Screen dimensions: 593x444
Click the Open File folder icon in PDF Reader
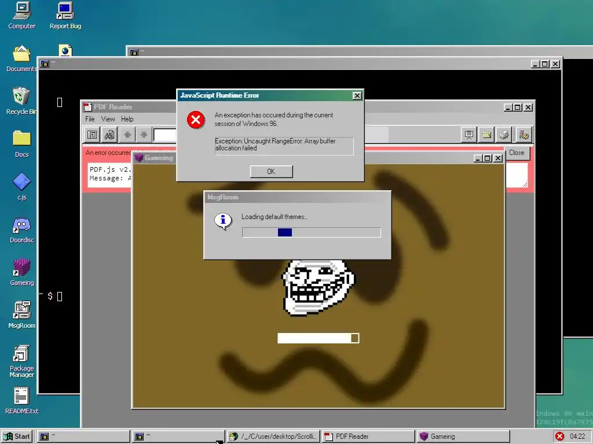486,135
